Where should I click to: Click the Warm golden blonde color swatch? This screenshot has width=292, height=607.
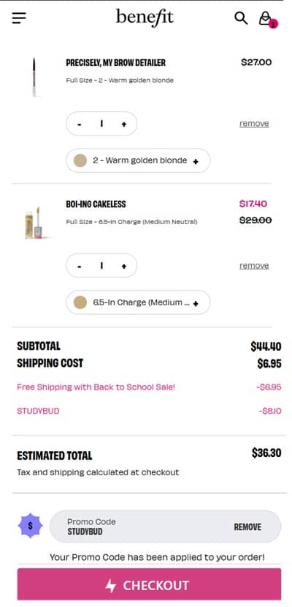[80, 160]
